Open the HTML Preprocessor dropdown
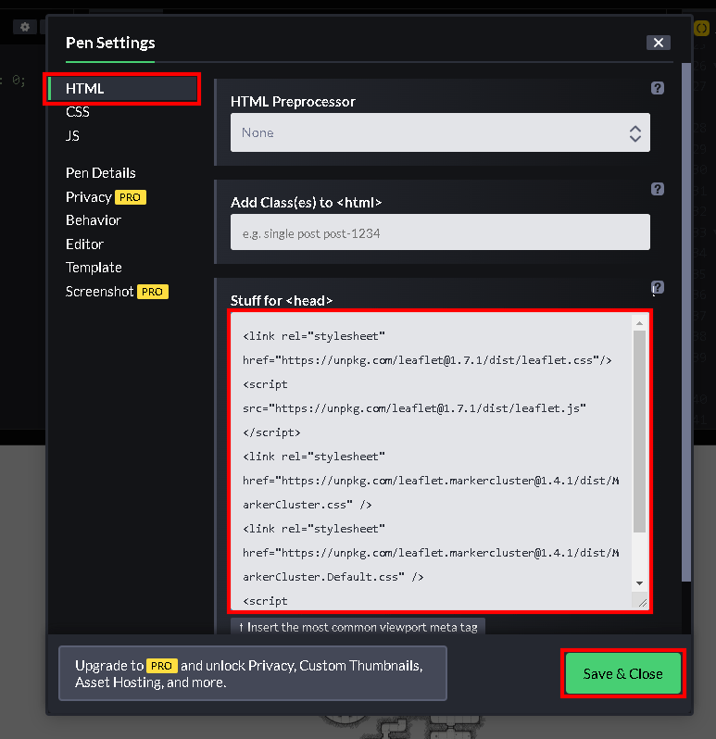Viewport: 716px width, 739px height. (x=440, y=132)
